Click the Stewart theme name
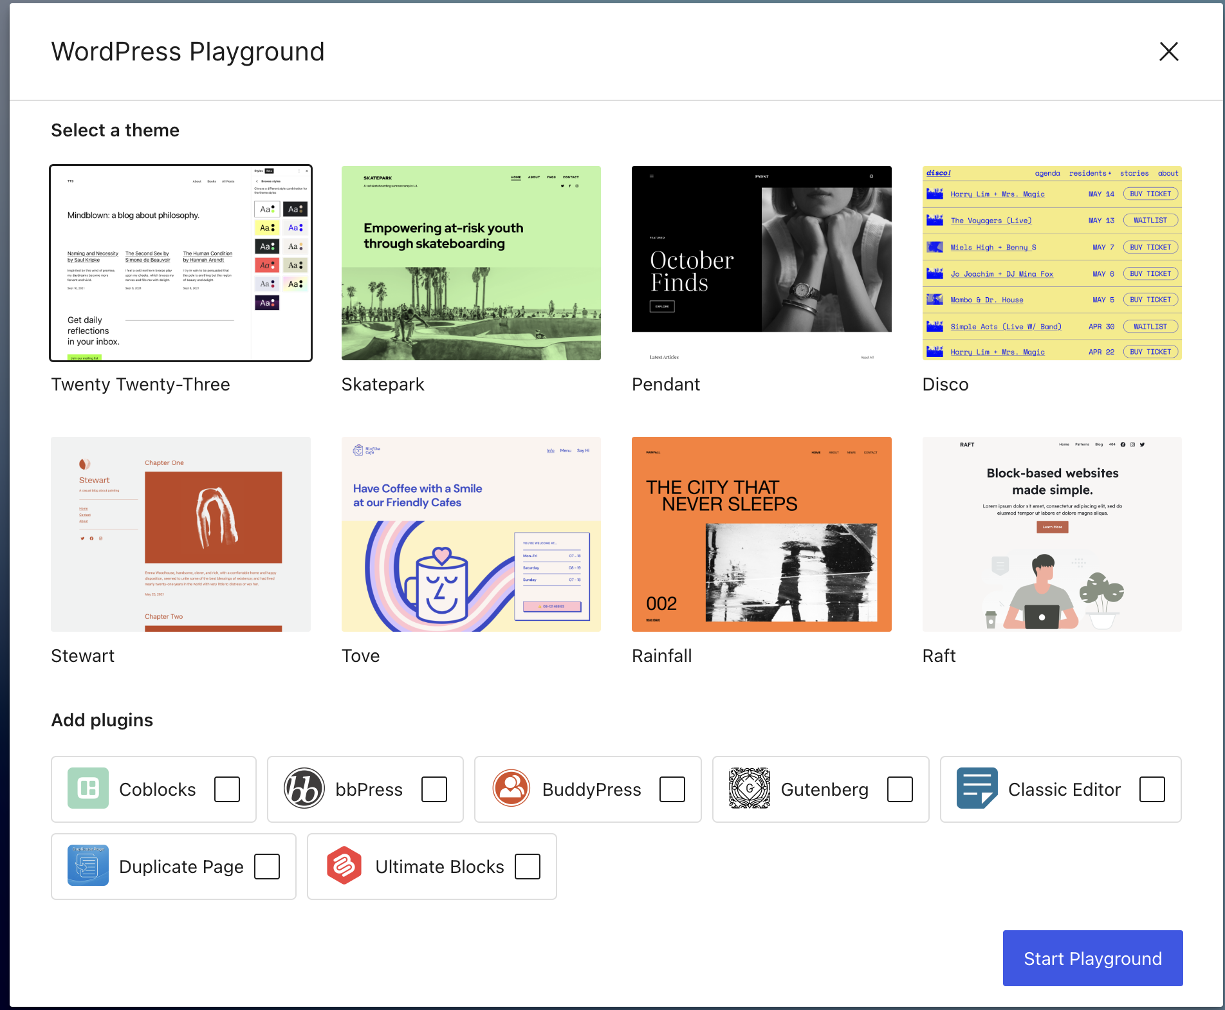This screenshot has height=1010, width=1225. [x=83, y=656]
